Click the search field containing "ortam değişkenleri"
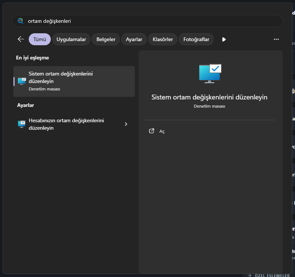The image size is (295, 277). click(x=149, y=21)
